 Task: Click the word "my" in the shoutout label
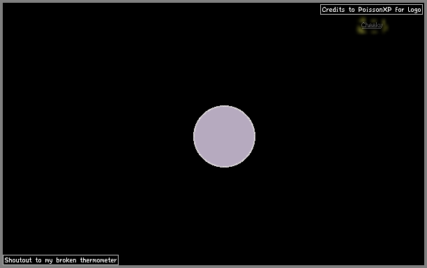49,260
